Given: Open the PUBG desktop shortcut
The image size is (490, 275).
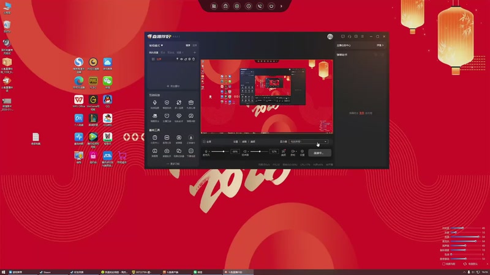Looking at the screenshot, I should [93, 82].
